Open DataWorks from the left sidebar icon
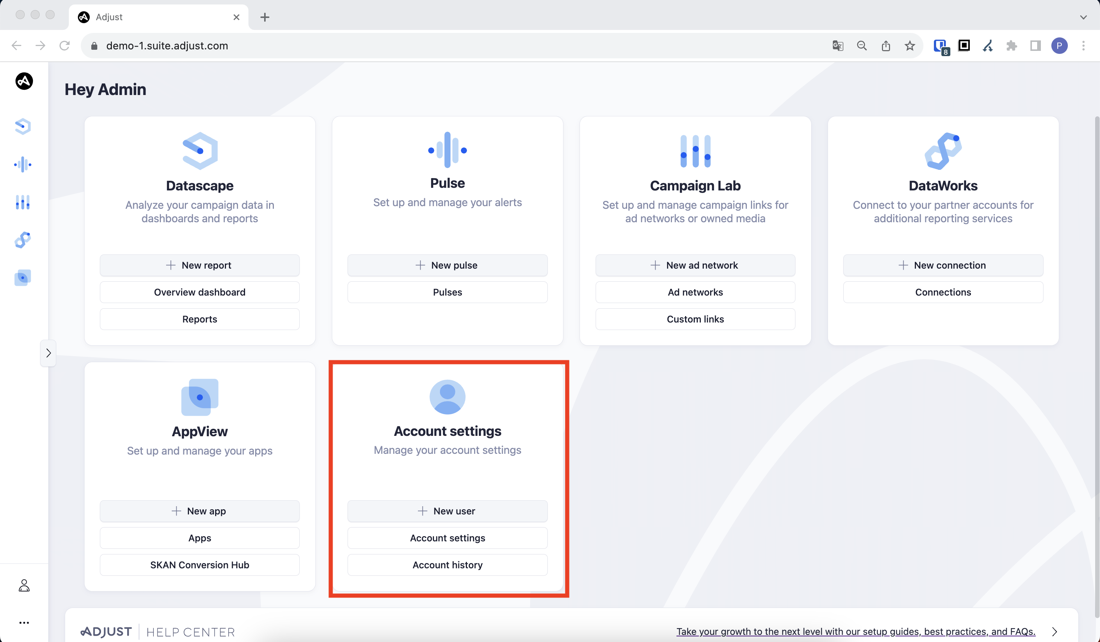 pos(23,239)
